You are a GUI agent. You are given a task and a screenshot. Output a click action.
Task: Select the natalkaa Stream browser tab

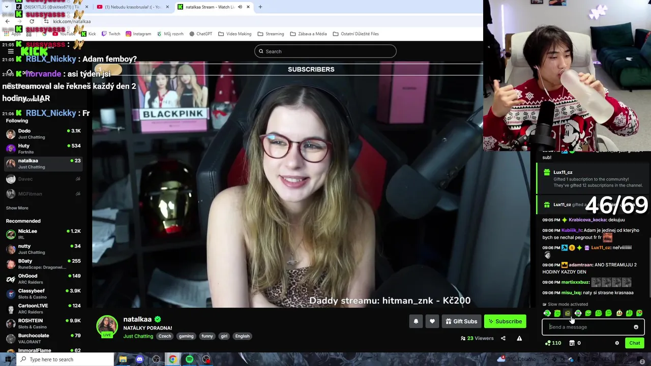pos(214,7)
